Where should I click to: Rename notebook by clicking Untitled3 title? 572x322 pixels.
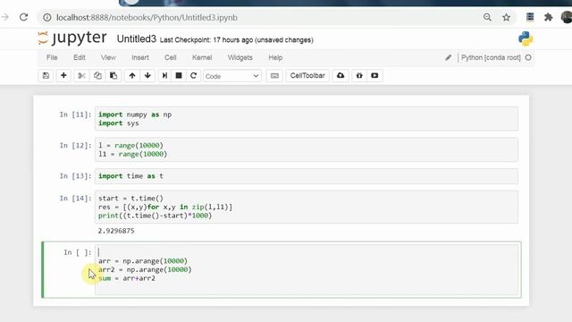coord(137,39)
